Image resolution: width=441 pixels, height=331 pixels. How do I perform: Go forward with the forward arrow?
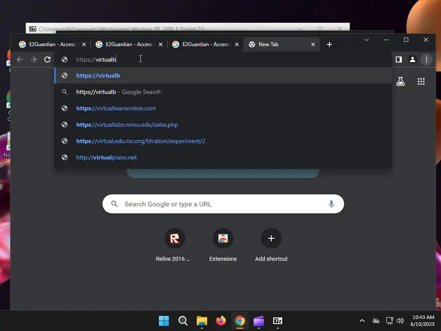tap(34, 59)
